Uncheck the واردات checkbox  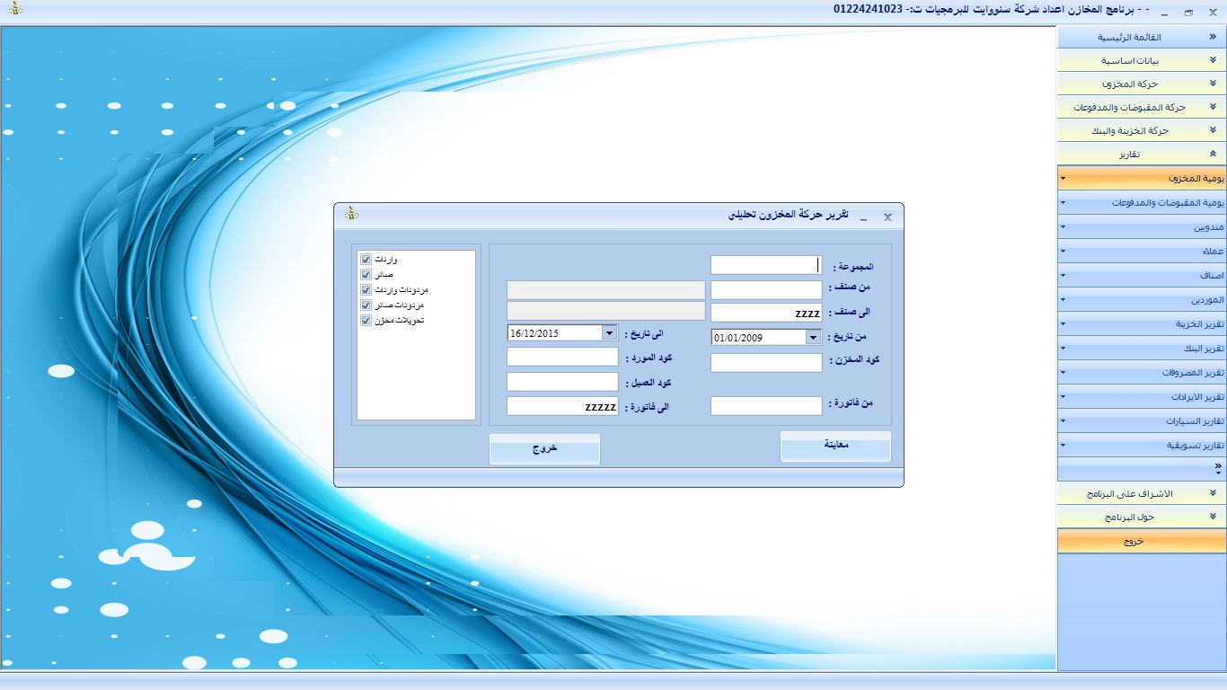click(x=366, y=260)
